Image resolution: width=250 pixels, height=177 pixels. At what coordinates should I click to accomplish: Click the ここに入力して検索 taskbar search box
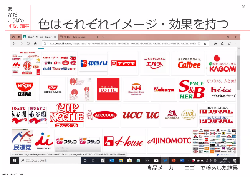50,160
